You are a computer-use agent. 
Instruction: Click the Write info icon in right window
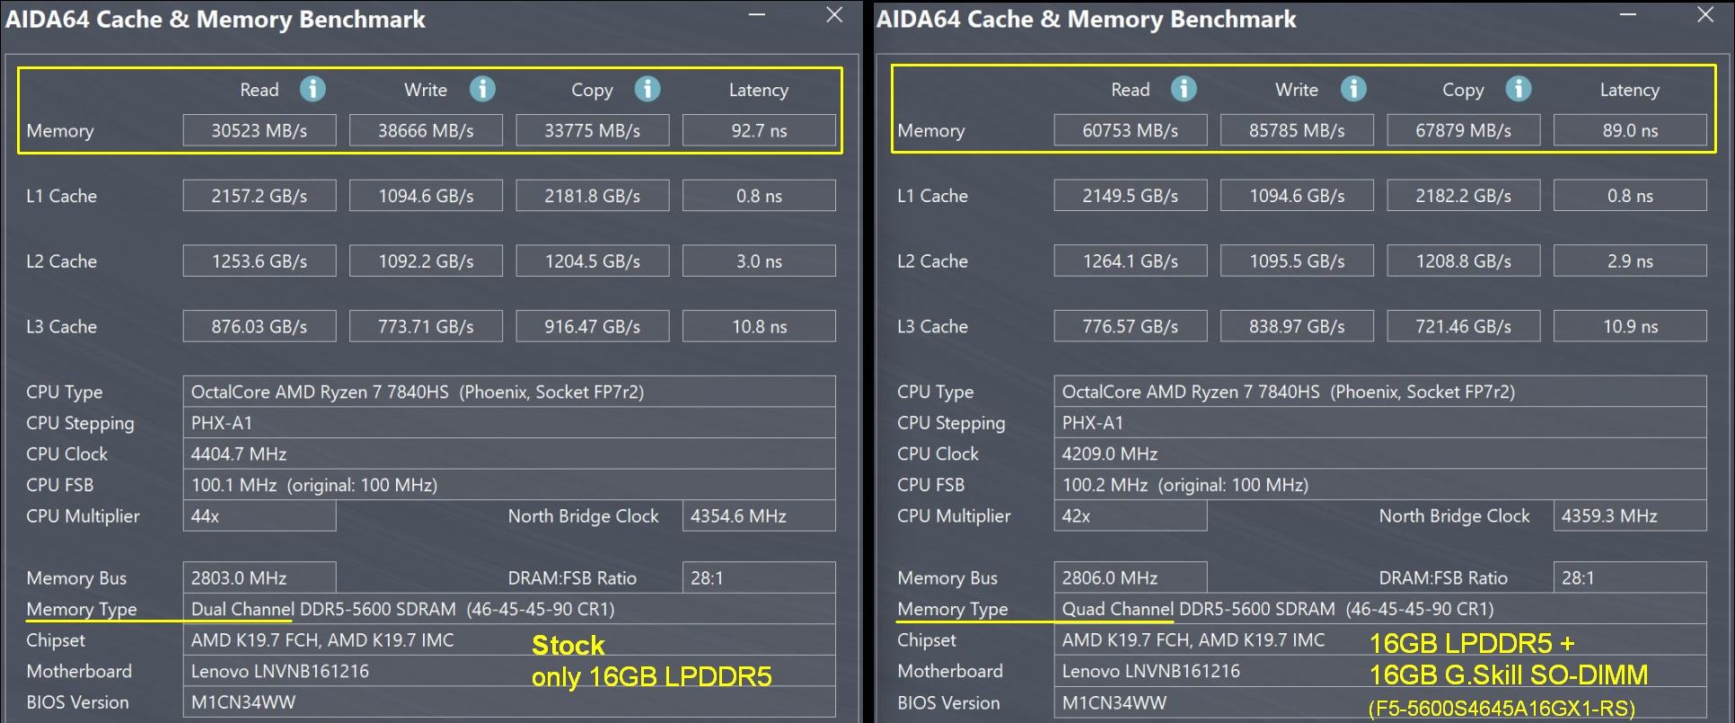pyautogui.click(x=1353, y=89)
